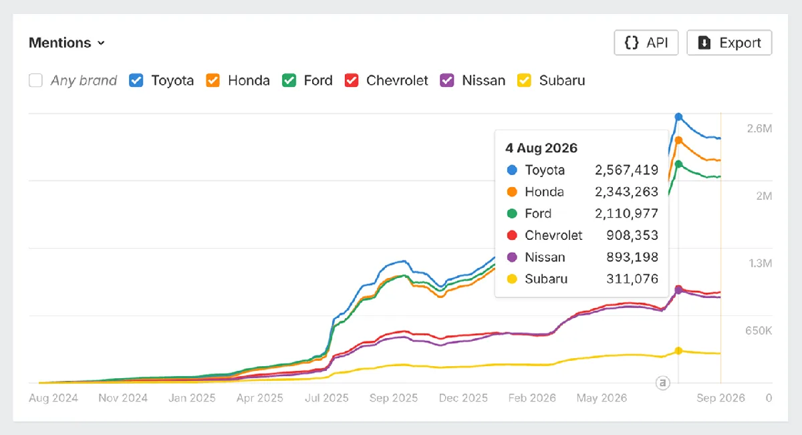Click the 'Aug 2024' x-axis label
The width and height of the screenshot is (802, 435).
pyautogui.click(x=53, y=398)
